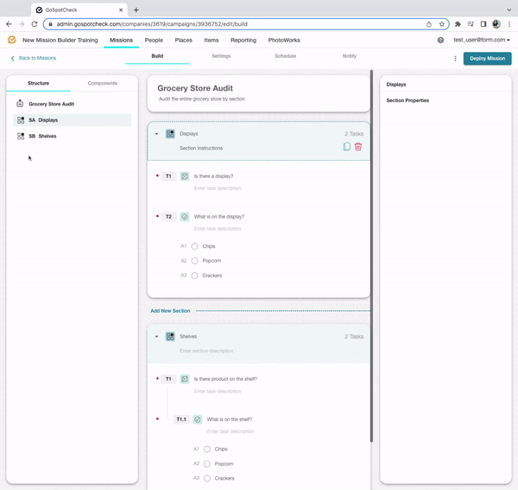
Task: Open the test_user@form.com account dropdown
Action: (482, 40)
